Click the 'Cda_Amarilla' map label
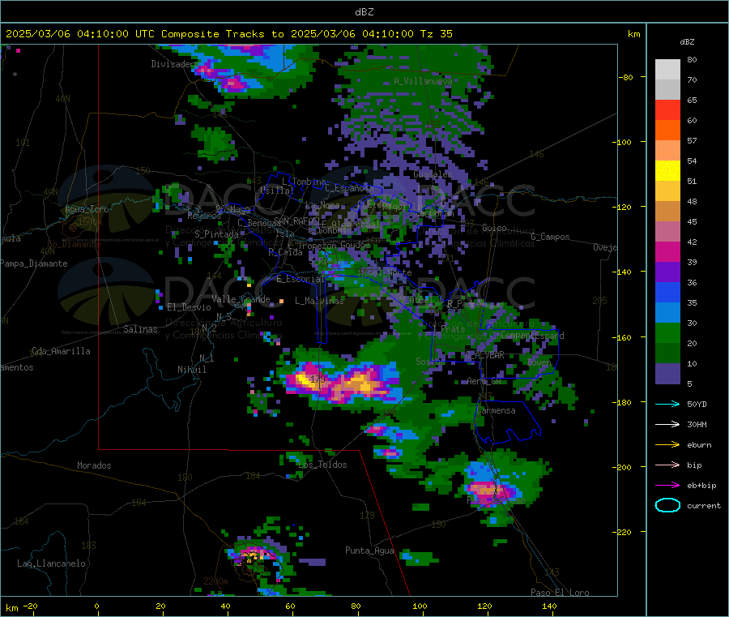Image resolution: width=729 pixels, height=617 pixels. coord(61,351)
